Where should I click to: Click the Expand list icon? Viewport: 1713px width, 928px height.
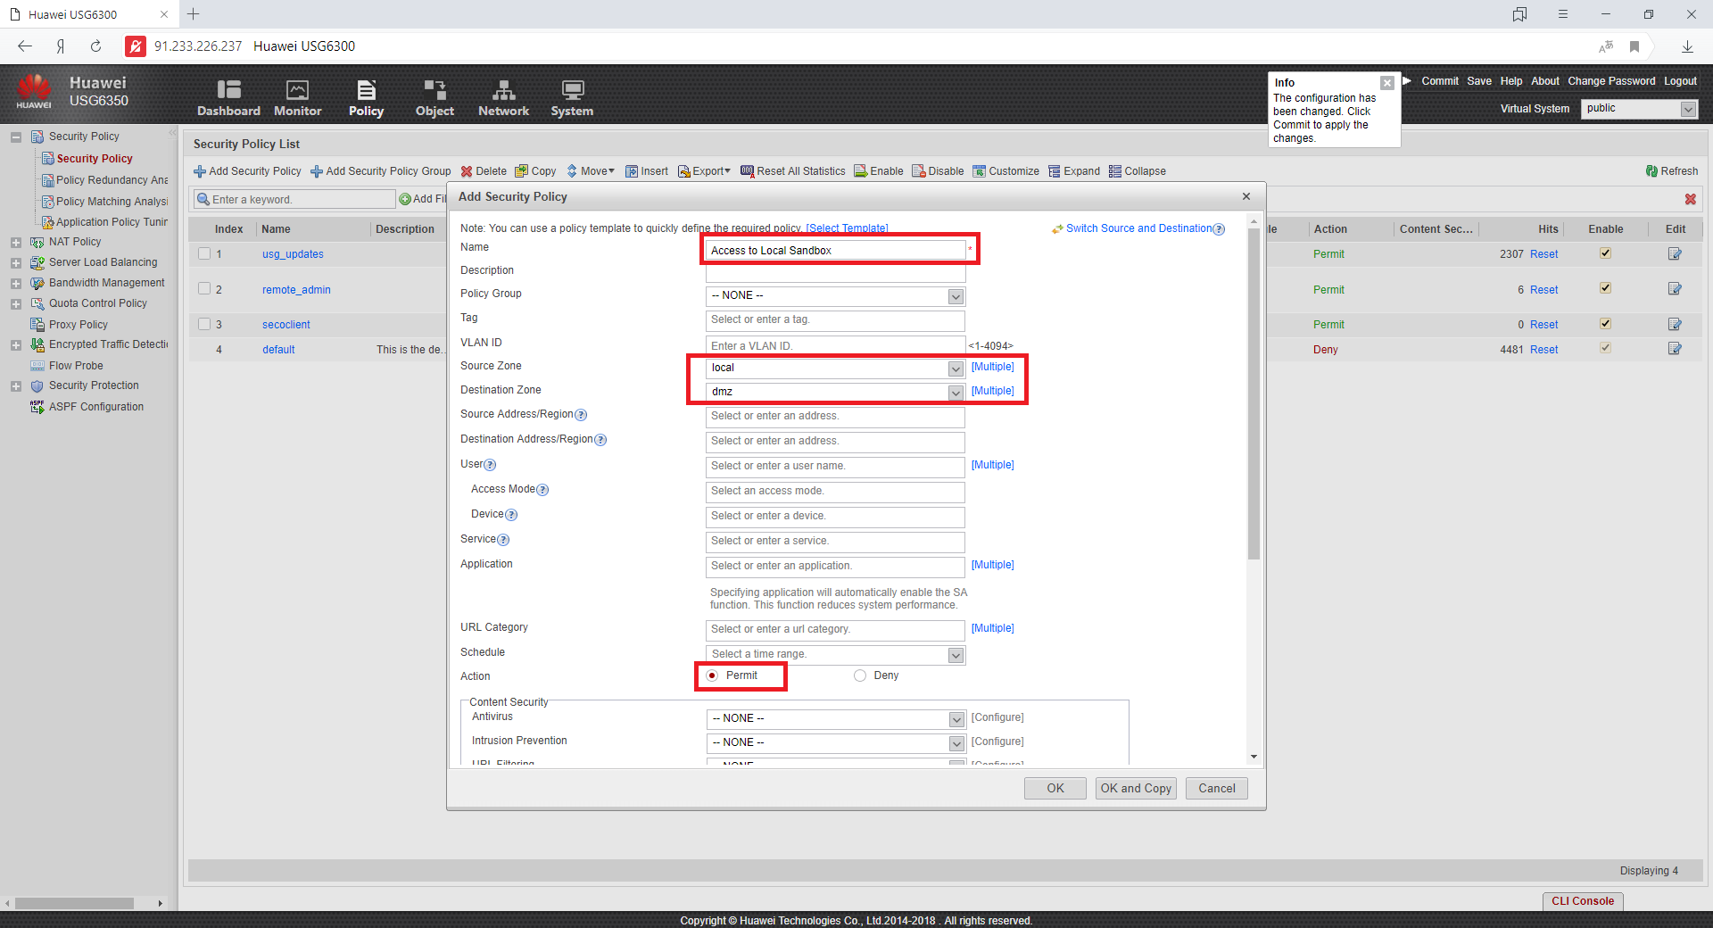coord(1055,171)
